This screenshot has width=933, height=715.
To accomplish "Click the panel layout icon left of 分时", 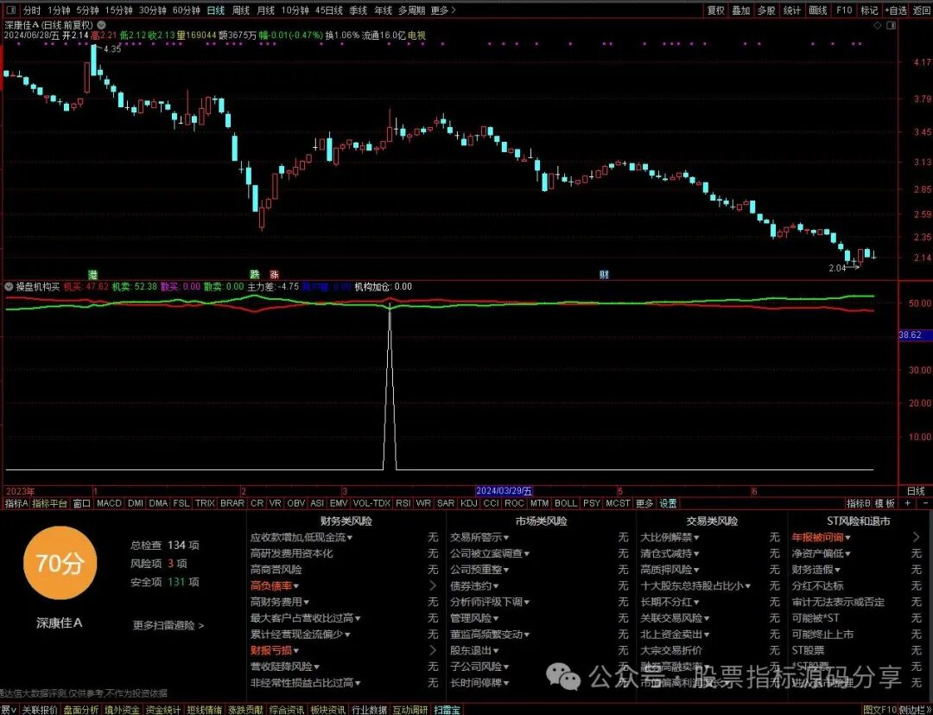I will click(10, 10).
